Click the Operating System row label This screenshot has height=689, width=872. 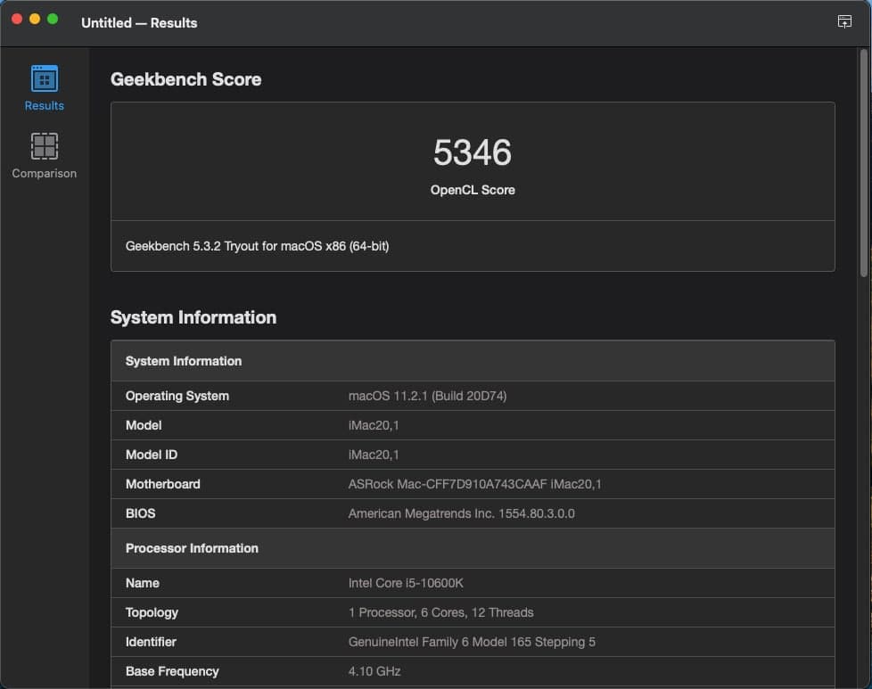(177, 396)
